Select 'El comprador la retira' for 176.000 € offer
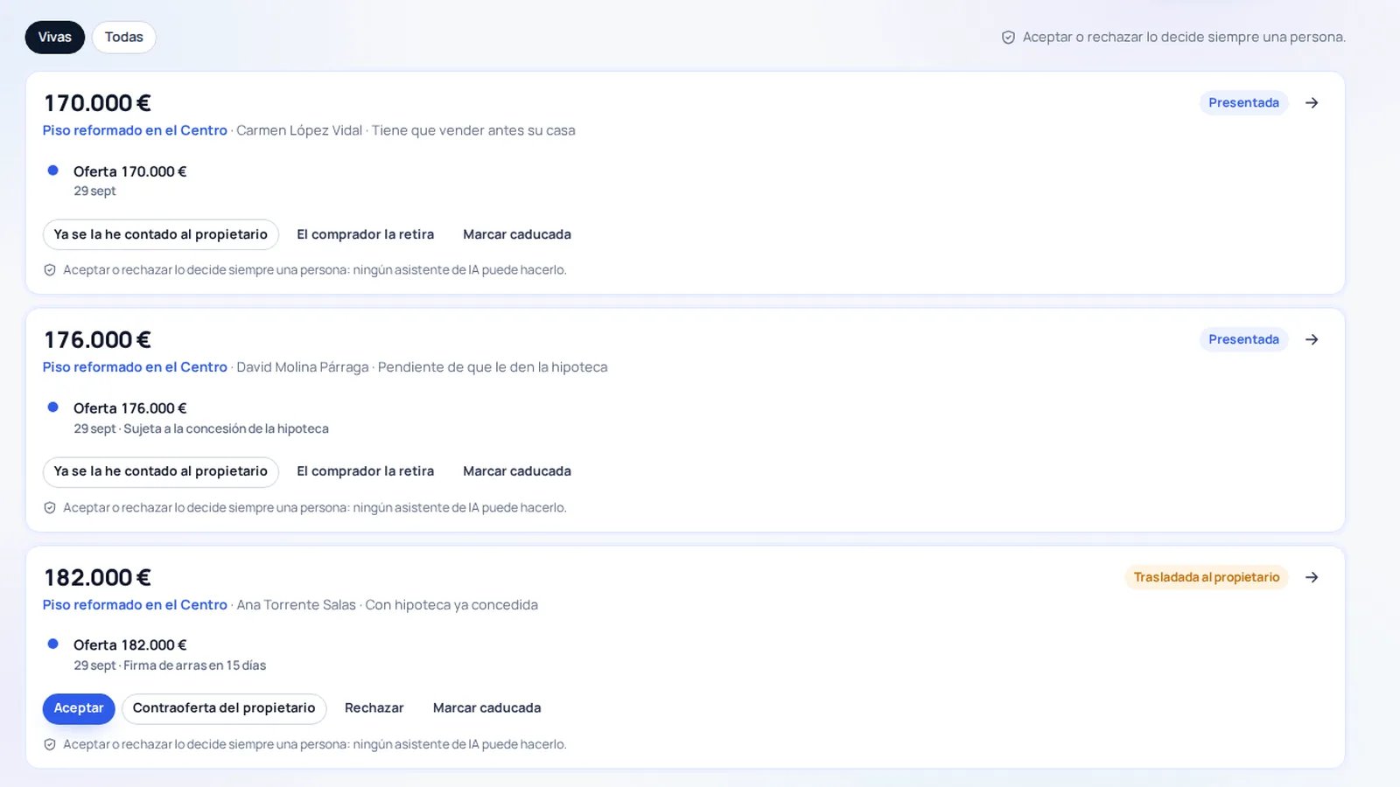The height and width of the screenshot is (787, 1400). pos(366,471)
